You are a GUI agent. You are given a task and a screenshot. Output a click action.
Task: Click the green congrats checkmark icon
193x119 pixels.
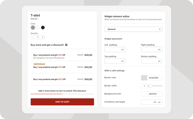point(34,58)
